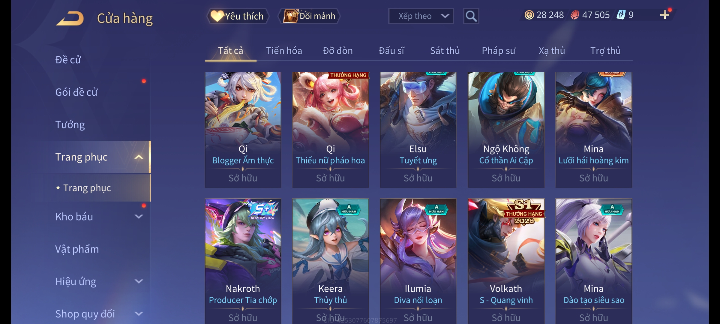Click the blue ticket voucher icon
The image size is (720, 324).
pyautogui.click(x=621, y=15)
